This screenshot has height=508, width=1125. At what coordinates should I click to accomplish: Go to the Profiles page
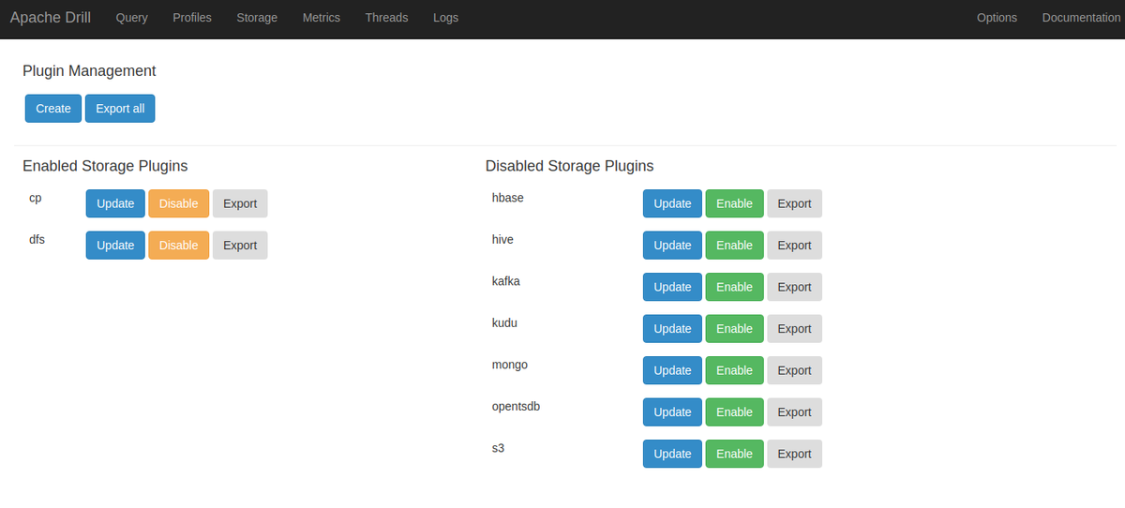[x=192, y=18]
